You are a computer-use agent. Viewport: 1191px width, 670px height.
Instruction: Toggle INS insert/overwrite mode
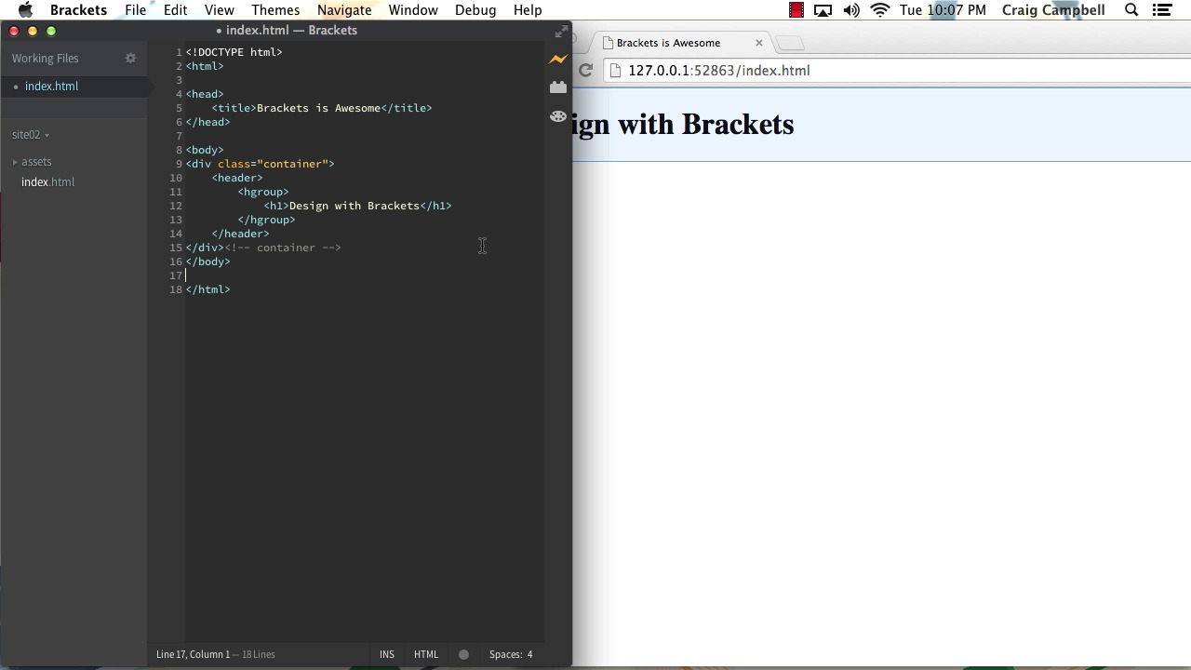click(x=387, y=654)
